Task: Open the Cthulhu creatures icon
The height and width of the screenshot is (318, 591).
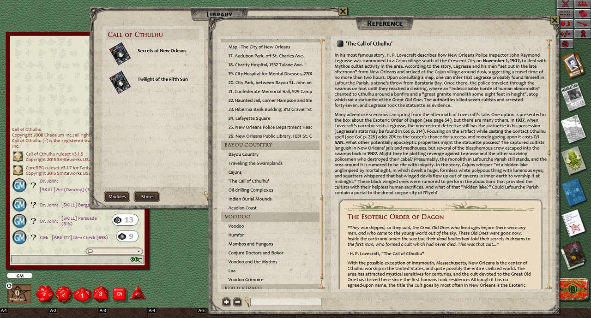Action: coord(573,160)
